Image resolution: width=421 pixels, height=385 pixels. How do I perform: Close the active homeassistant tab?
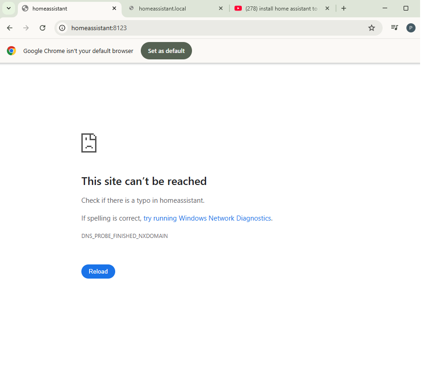[114, 8]
